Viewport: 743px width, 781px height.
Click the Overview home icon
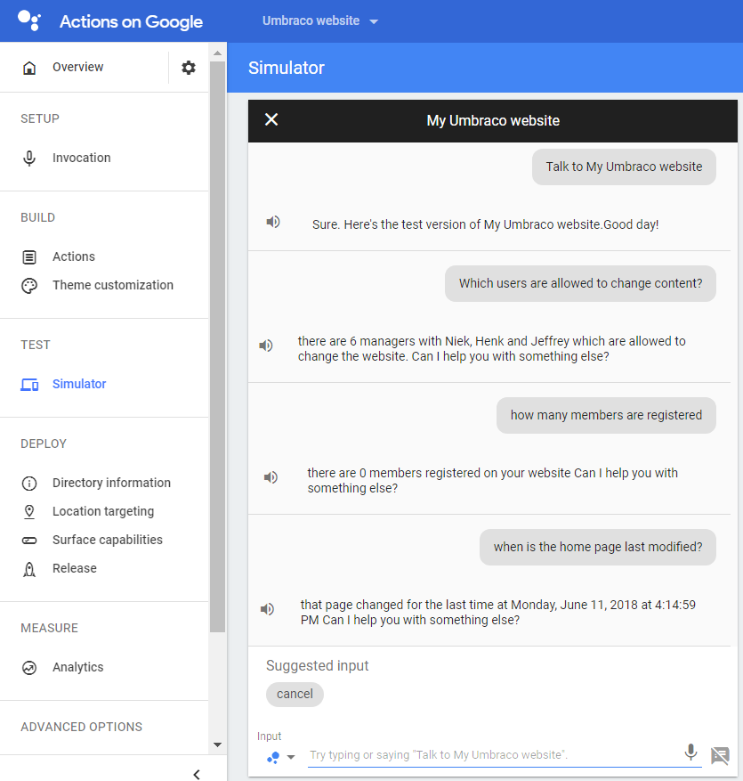click(x=29, y=68)
